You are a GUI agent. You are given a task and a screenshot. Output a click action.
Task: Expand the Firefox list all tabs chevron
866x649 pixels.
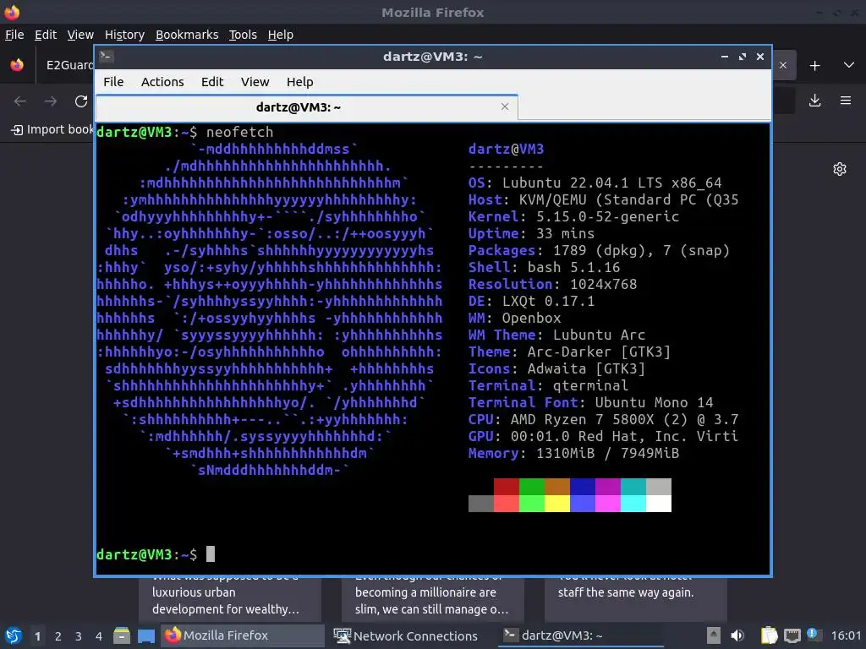tap(849, 65)
